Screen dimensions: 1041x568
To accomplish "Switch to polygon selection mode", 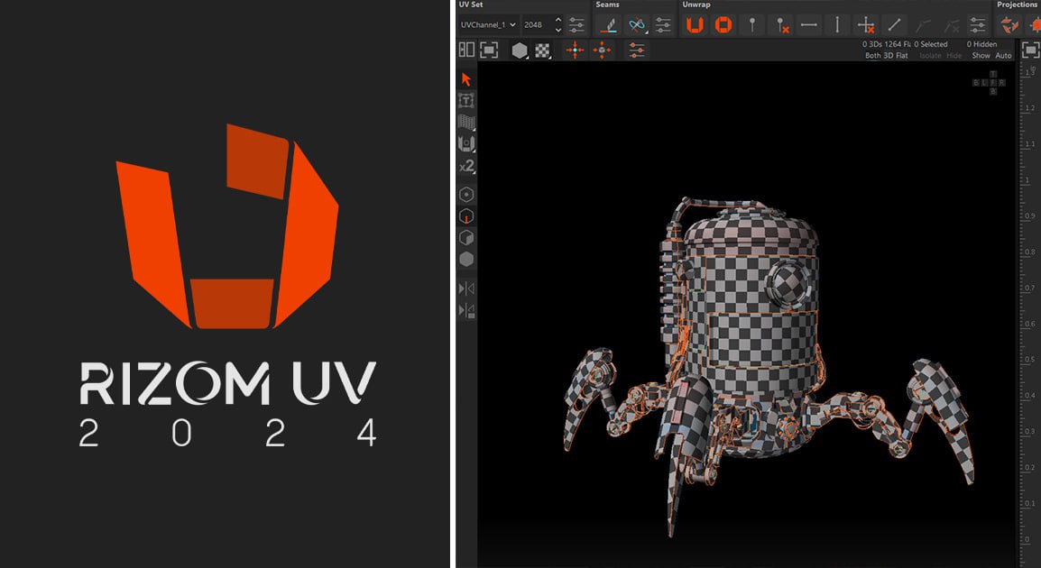I will pos(466,237).
